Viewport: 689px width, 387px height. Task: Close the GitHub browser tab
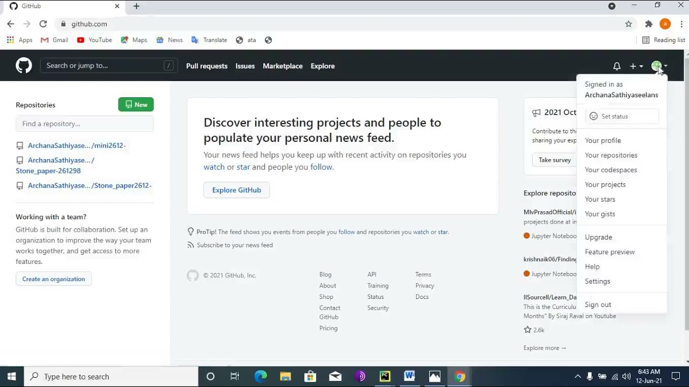117,6
